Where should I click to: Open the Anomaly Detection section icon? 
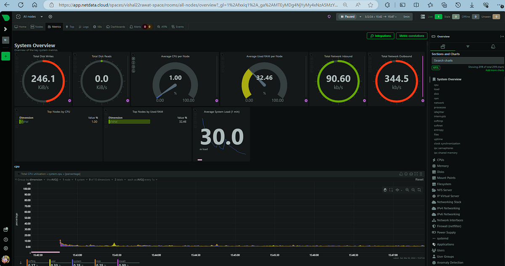click(x=434, y=262)
